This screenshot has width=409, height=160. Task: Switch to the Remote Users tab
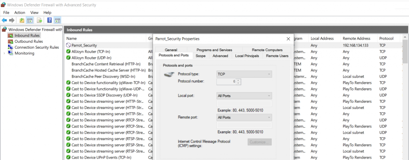pyautogui.click(x=277, y=56)
